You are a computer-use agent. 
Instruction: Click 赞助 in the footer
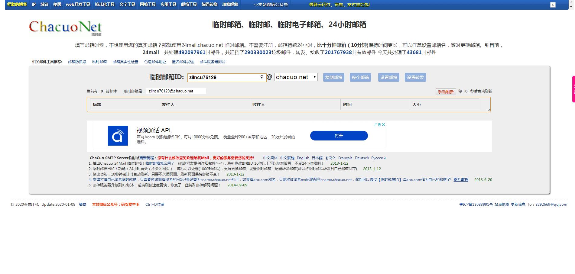tap(82, 205)
